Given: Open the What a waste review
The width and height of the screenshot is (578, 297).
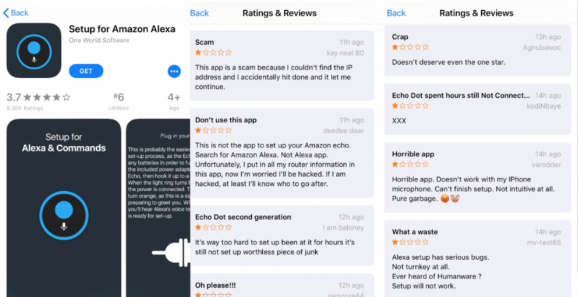Looking at the screenshot, I should (478, 259).
